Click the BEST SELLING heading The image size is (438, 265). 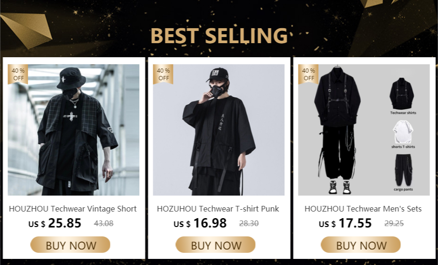(x=219, y=36)
